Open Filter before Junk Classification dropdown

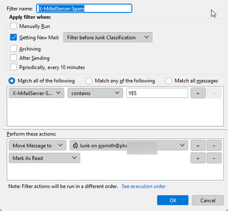(x=108, y=37)
